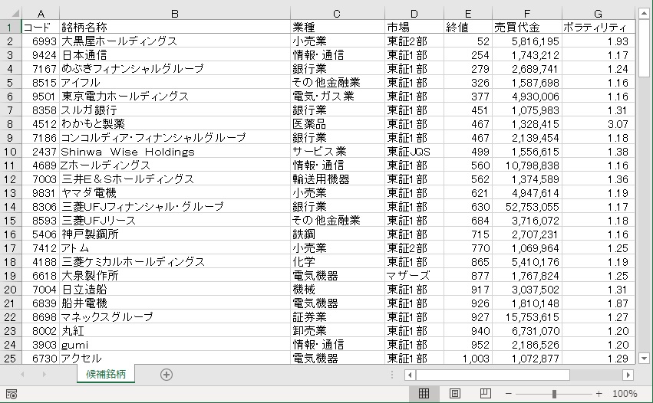Viewport: 653px width, 403px height.
Task: Select cell Zホールディングス
Action: [x=175, y=165]
